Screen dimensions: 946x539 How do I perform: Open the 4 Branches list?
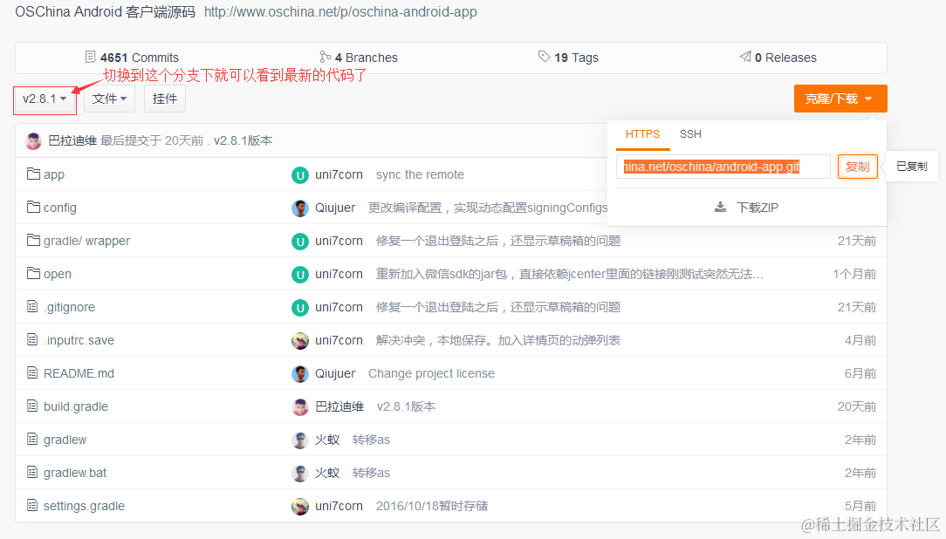coord(367,58)
